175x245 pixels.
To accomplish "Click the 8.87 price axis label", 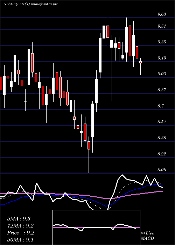I will click(162, 90).
